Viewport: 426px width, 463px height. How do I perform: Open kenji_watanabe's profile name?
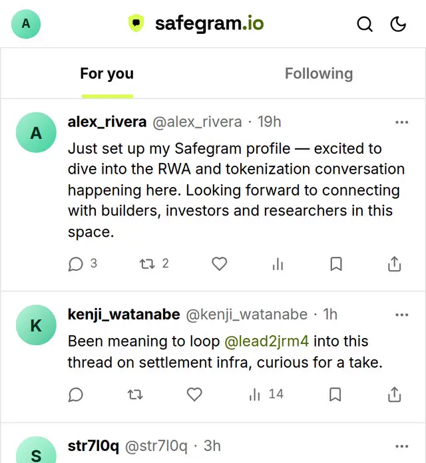[124, 314]
